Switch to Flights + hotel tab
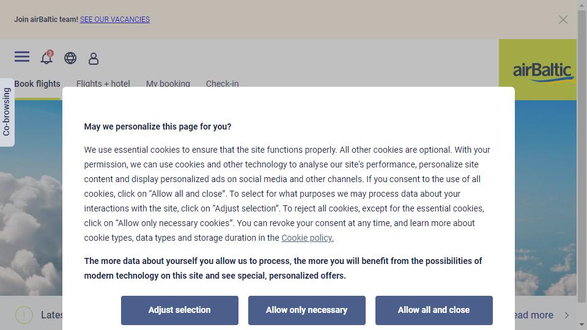The image size is (587, 330). pos(103,84)
